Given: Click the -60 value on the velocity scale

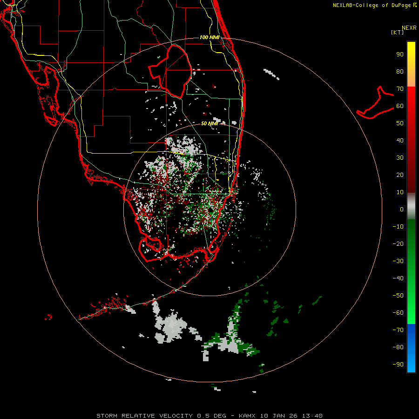Looking at the screenshot, I should (x=398, y=313).
